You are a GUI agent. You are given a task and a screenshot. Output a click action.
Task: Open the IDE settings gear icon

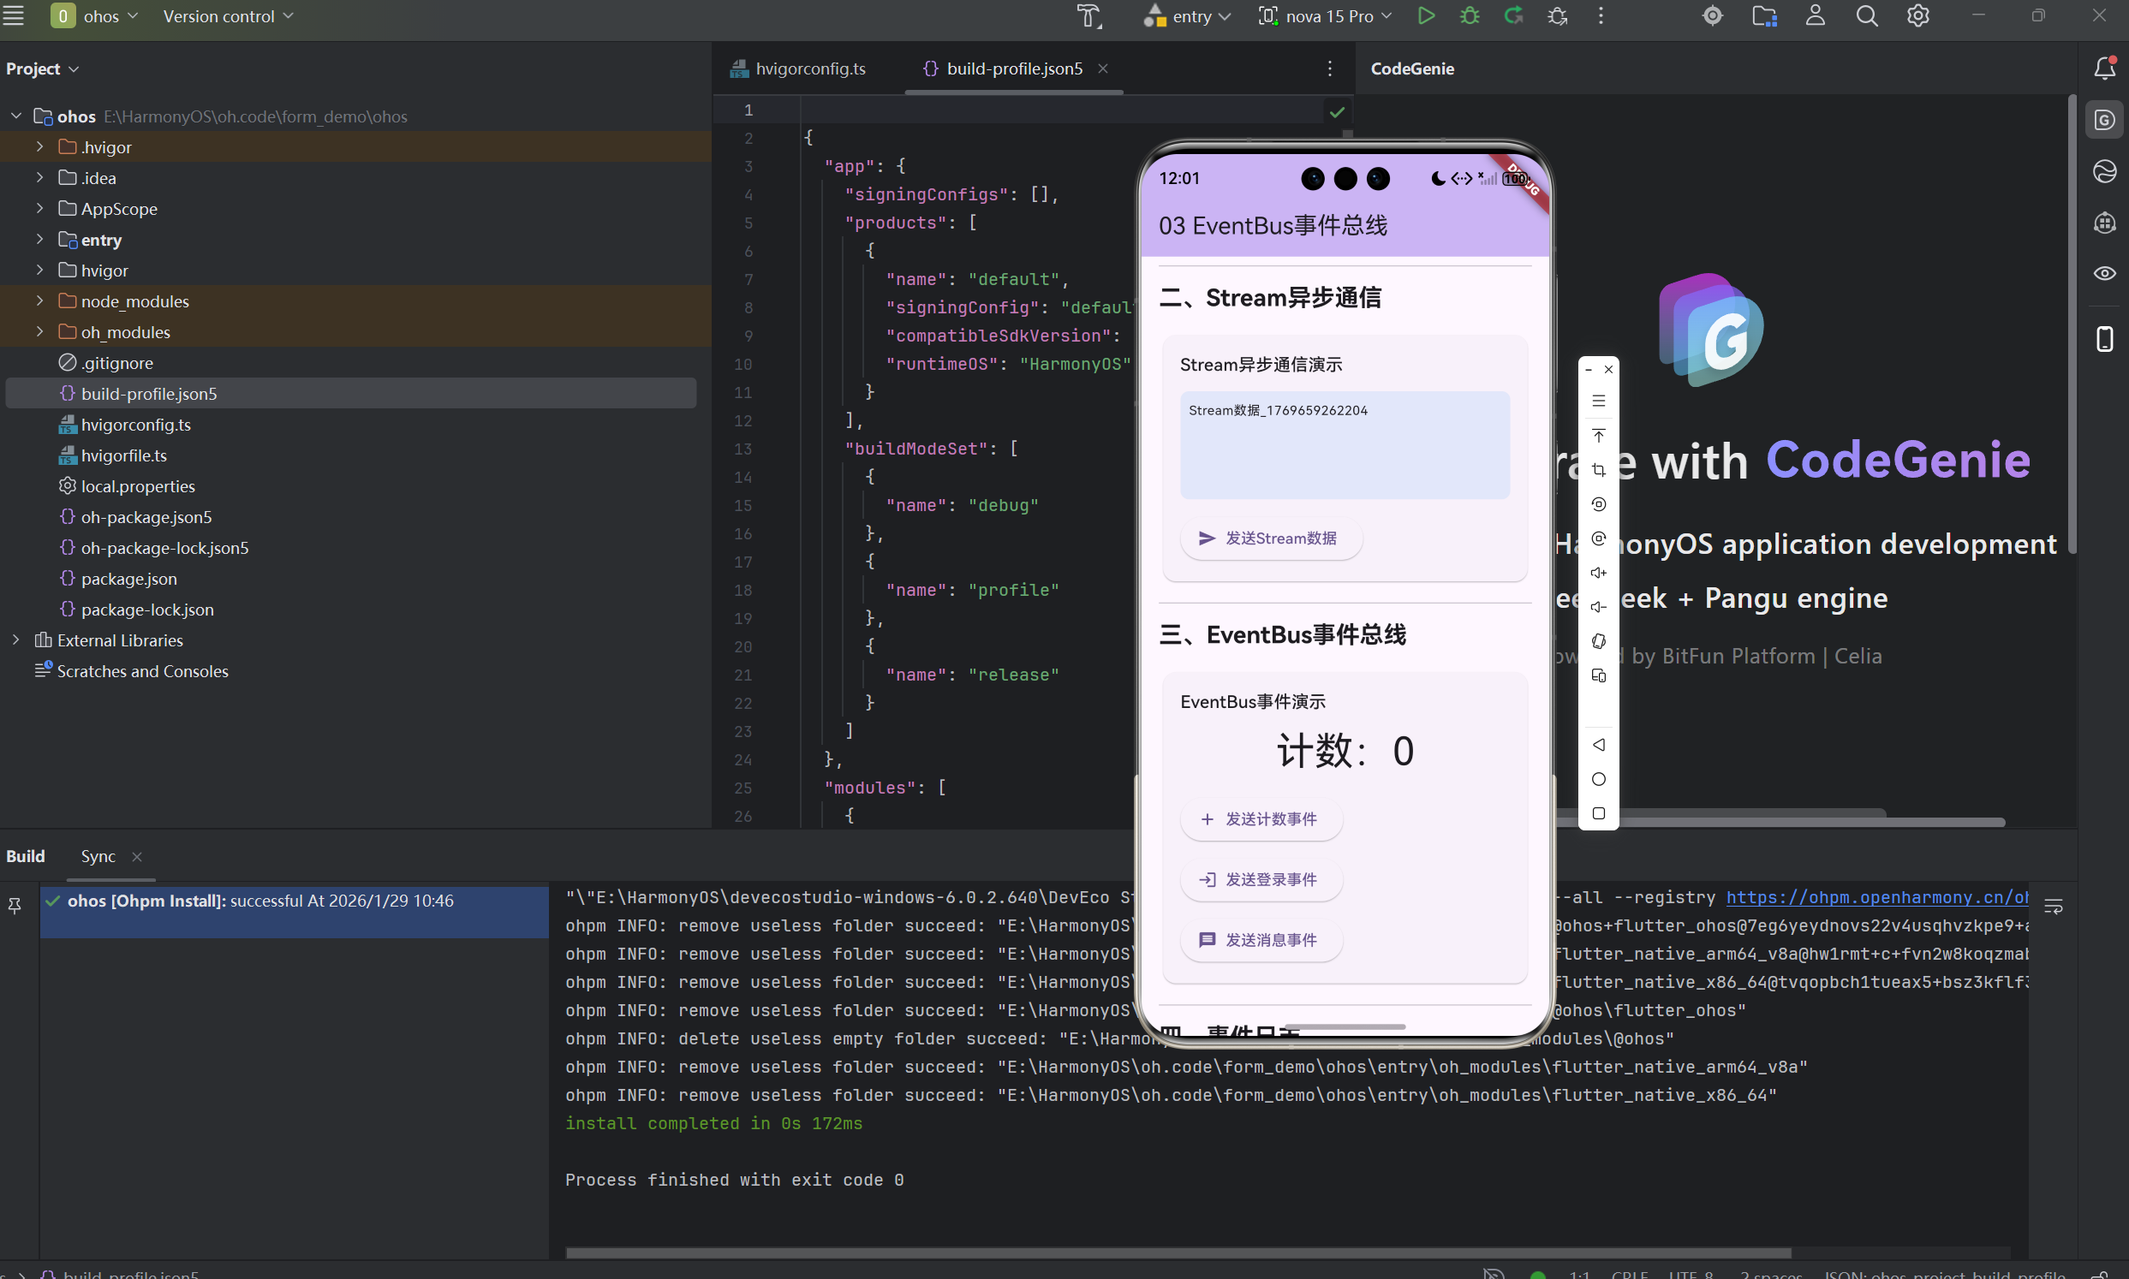pos(1917,16)
